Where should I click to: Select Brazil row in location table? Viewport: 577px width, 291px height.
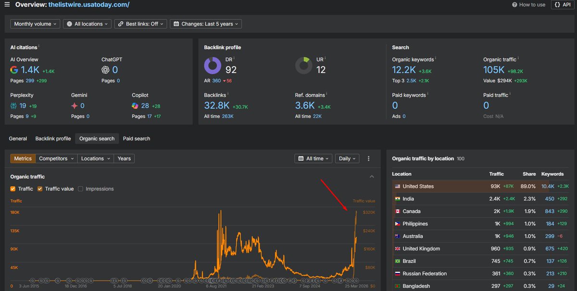pyautogui.click(x=482, y=261)
